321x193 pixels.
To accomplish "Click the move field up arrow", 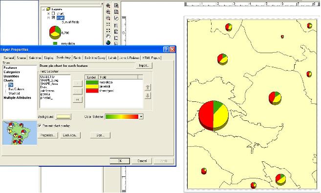I will [x=148, y=87].
